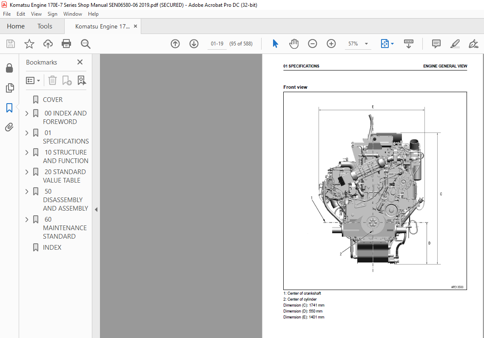The width and height of the screenshot is (484, 338).
Task: Open fit page options dropdown arrow
Action: [x=392, y=44]
